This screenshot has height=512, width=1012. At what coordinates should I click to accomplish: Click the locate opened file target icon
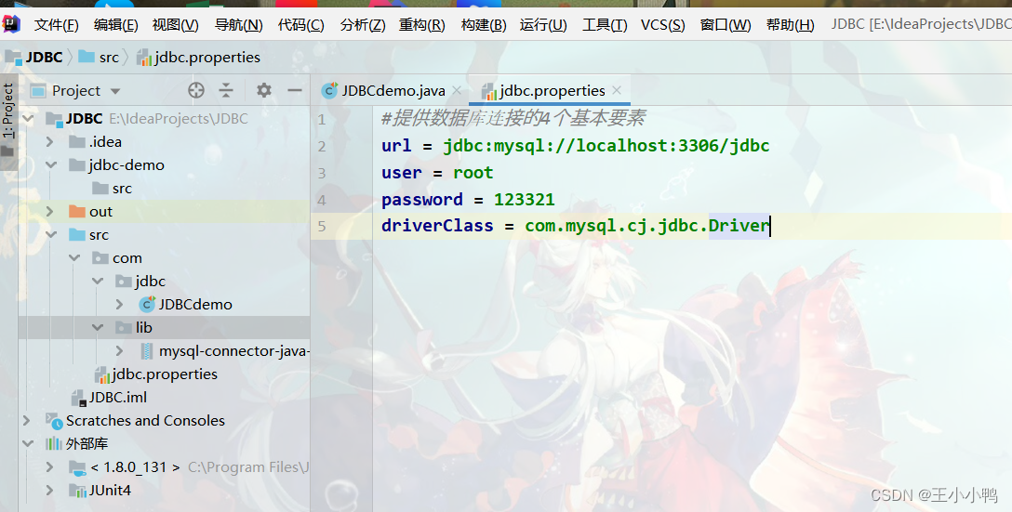[x=196, y=90]
